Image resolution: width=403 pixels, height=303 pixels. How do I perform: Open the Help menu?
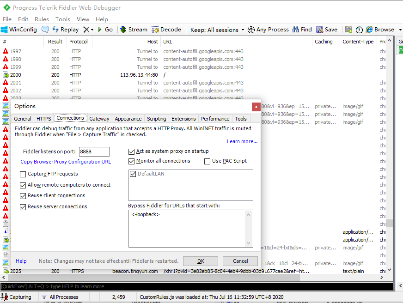click(102, 19)
